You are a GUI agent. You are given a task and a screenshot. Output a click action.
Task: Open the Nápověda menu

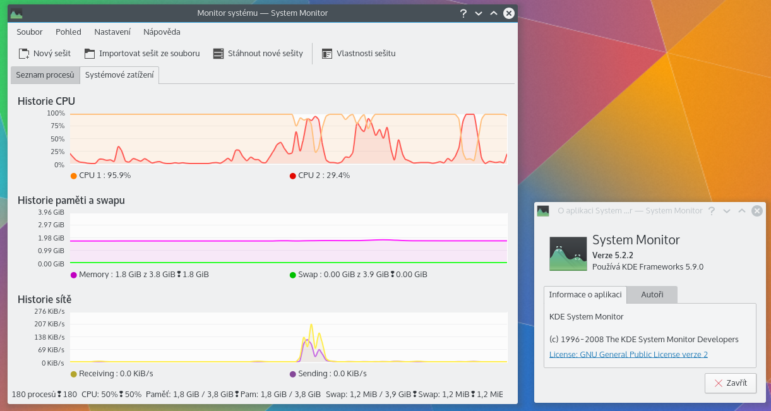tap(162, 32)
